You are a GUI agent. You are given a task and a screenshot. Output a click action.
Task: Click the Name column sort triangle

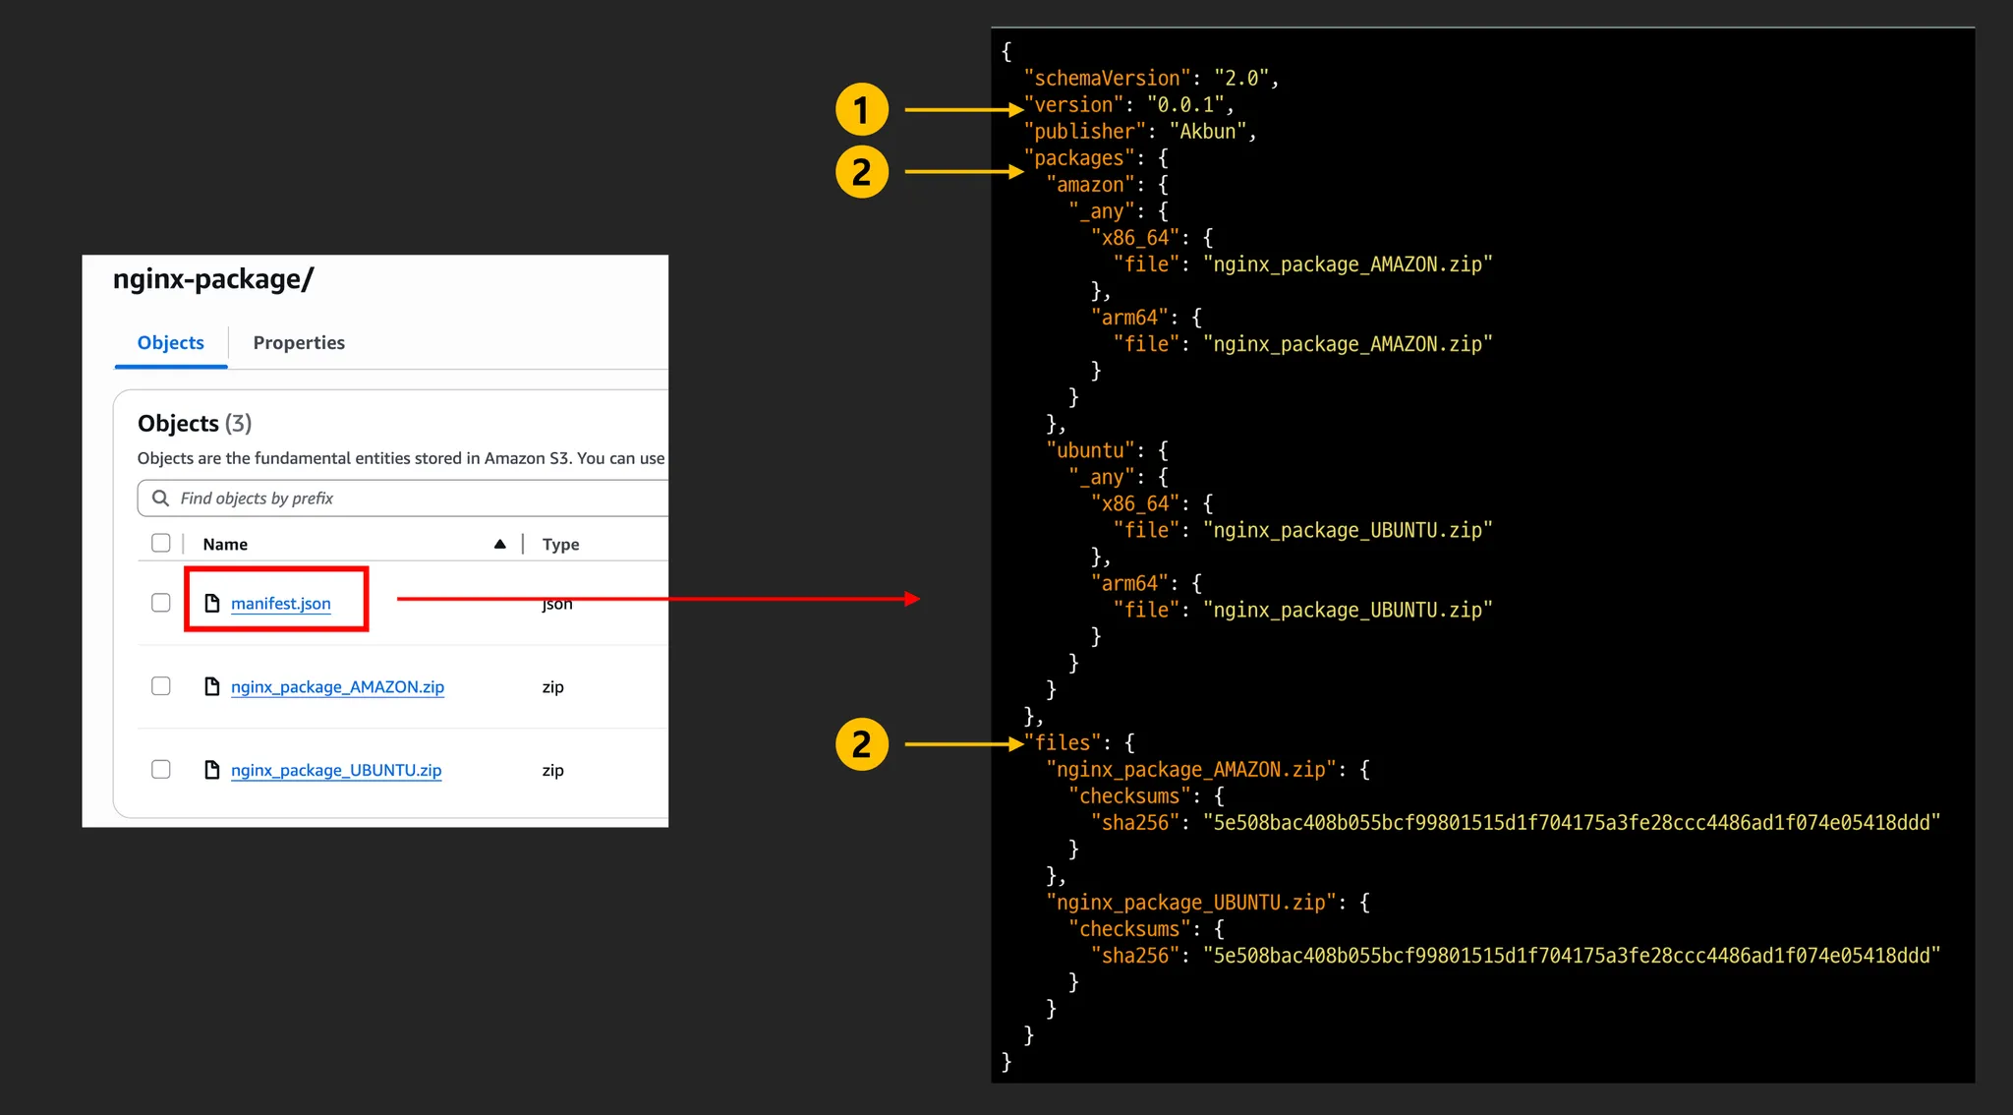click(x=499, y=544)
